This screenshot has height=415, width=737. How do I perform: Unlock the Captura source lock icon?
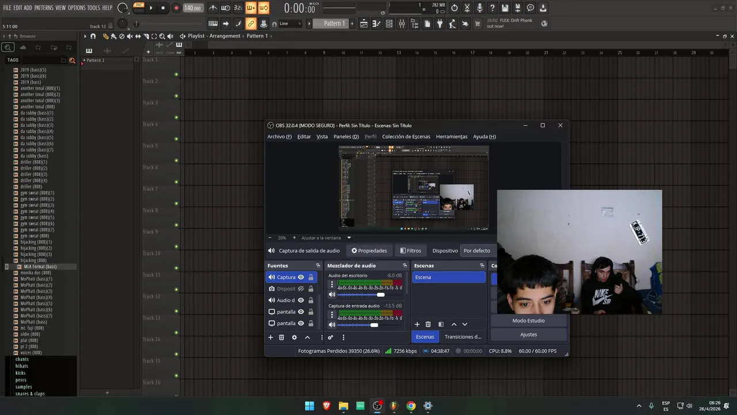pyautogui.click(x=311, y=277)
